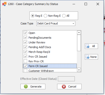
Task: Select the Perm CR Issued list row text
Action: tap(38, 66)
